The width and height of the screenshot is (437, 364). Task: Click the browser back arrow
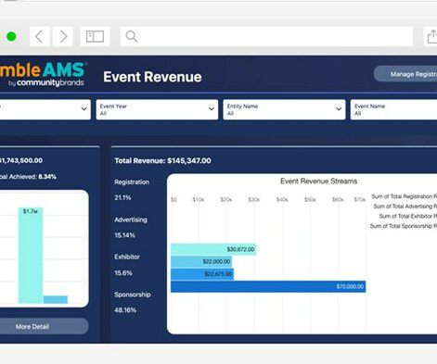point(39,36)
